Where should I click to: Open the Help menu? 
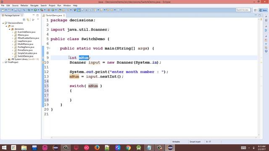(75, 5)
